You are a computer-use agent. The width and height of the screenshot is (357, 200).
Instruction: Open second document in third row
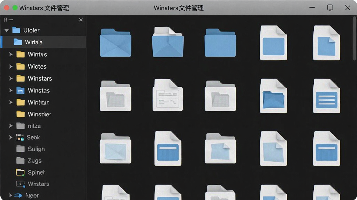[168, 149]
